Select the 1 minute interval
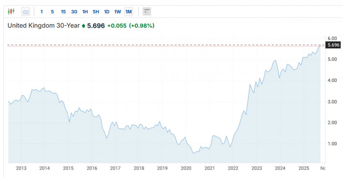Screen dimensions: 343x177 [x=42, y=12]
